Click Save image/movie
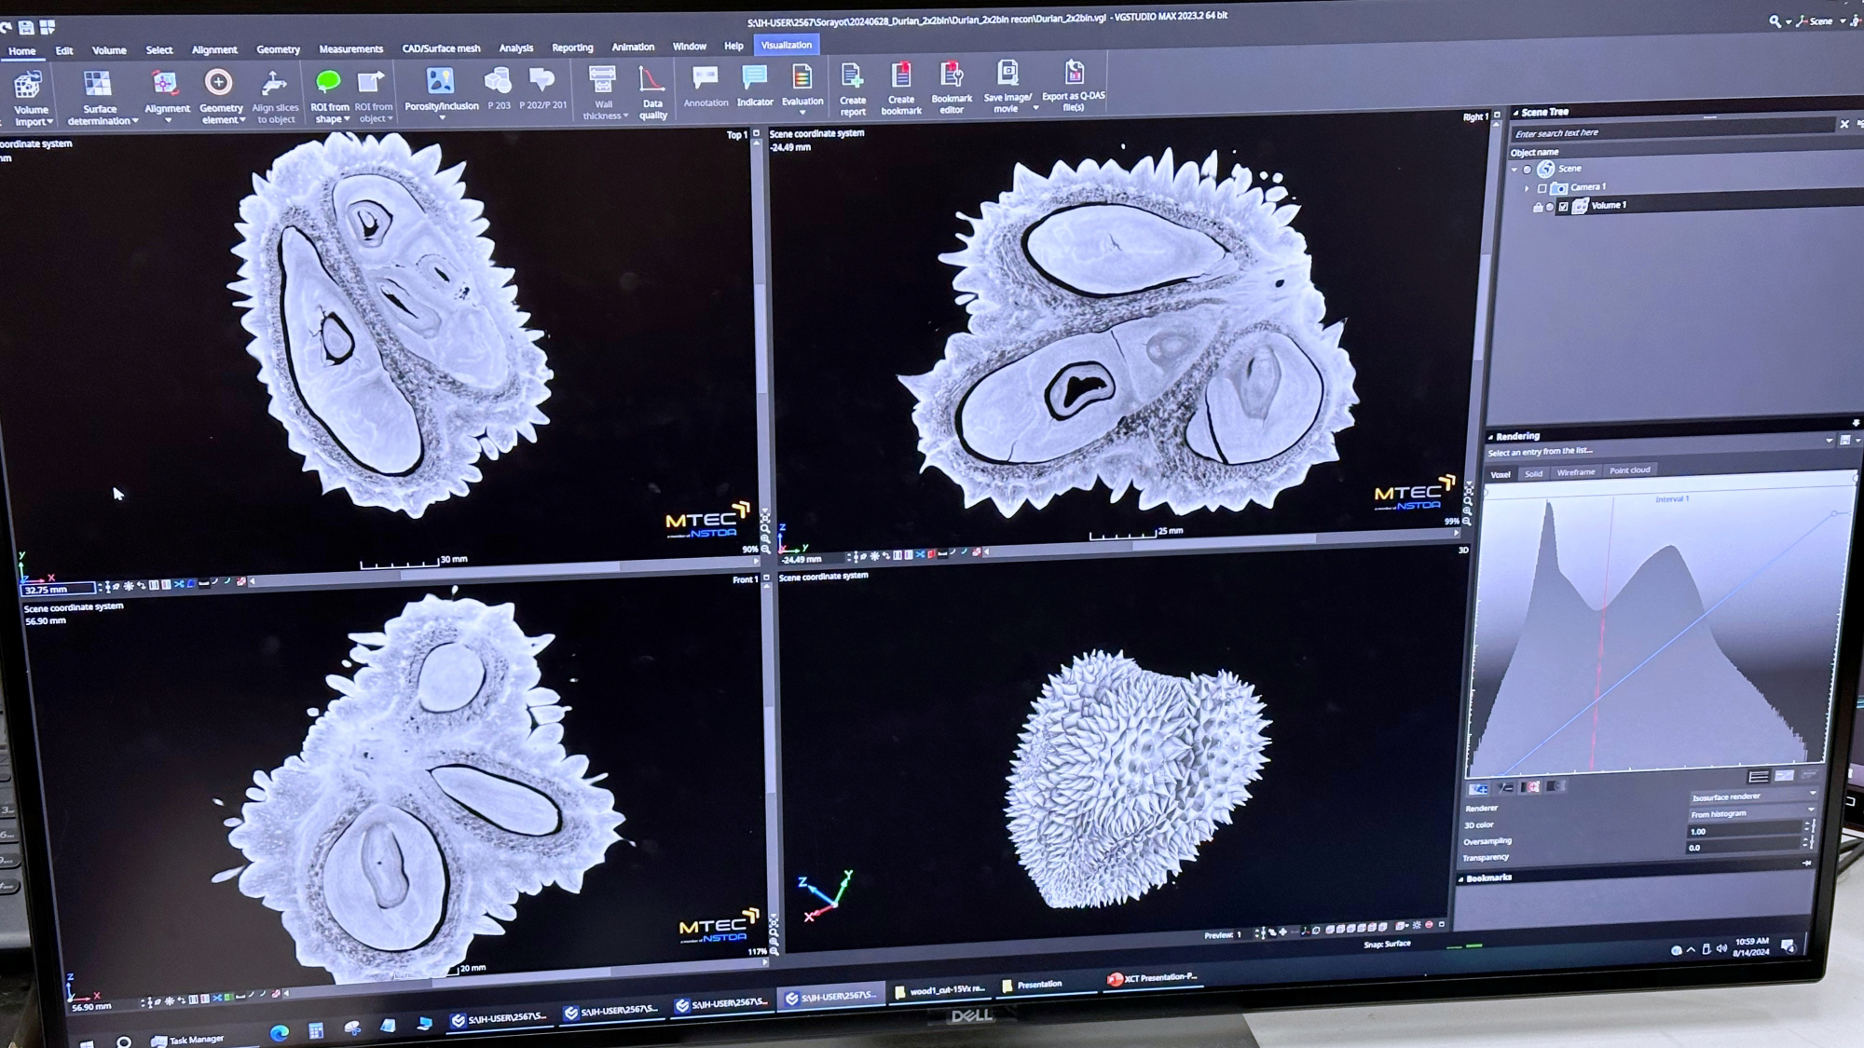 pos(1007,87)
